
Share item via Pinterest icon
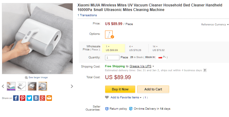click(23, 98)
